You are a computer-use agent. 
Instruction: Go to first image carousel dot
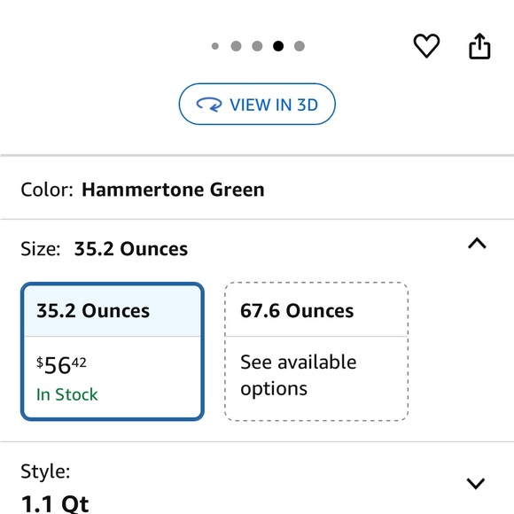[215, 46]
